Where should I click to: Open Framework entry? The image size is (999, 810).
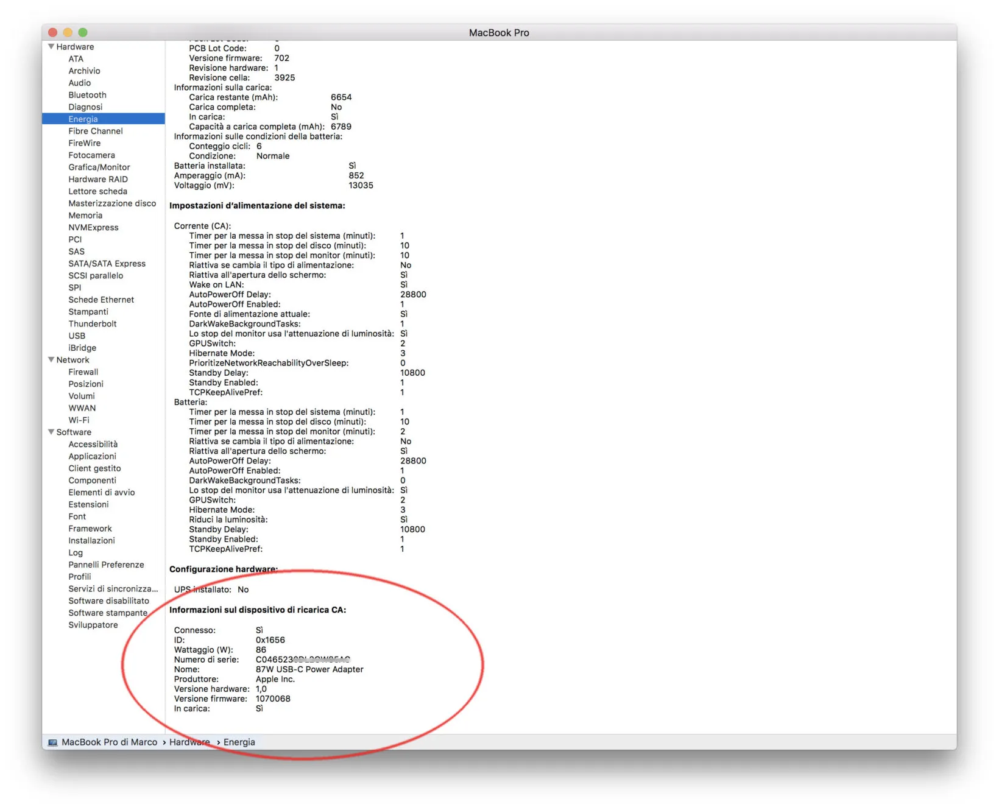click(x=90, y=529)
